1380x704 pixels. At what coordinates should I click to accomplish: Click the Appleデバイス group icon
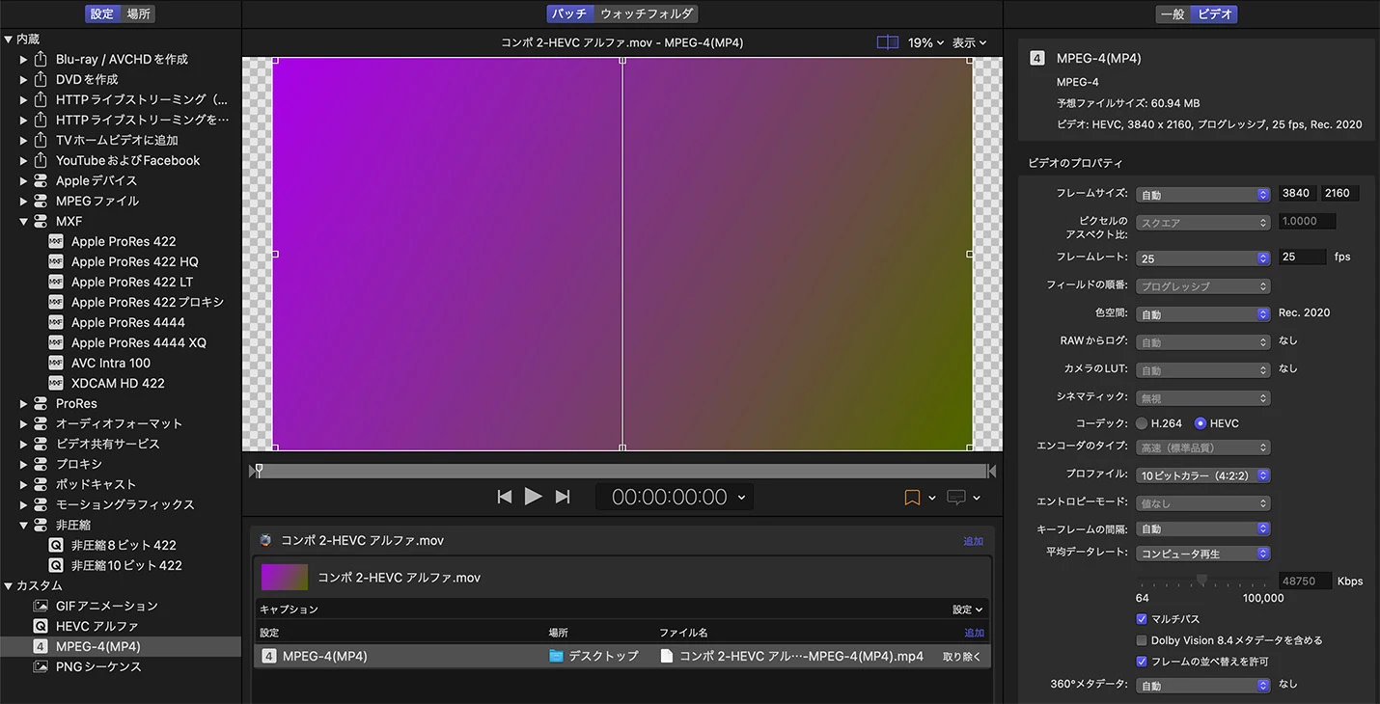pyautogui.click(x=41, y=180)
